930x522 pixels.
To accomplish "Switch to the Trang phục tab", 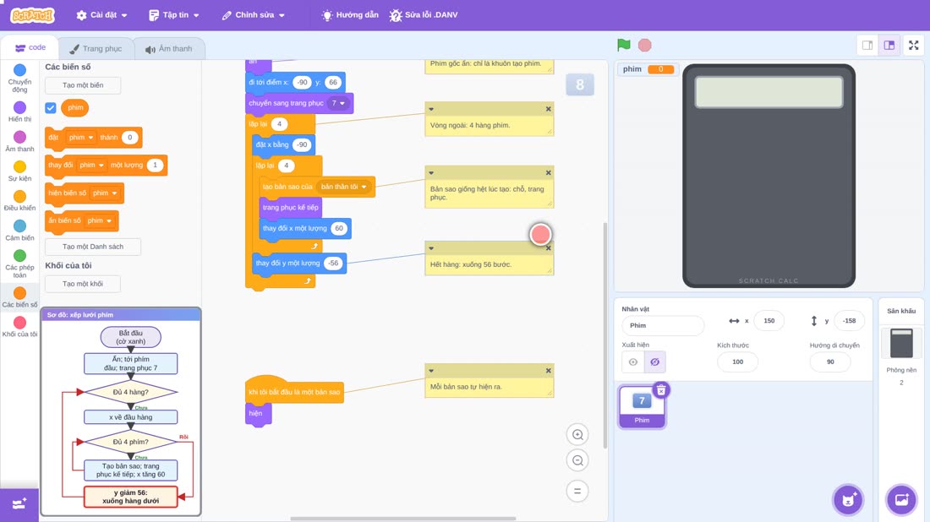I will pos(96,49).
